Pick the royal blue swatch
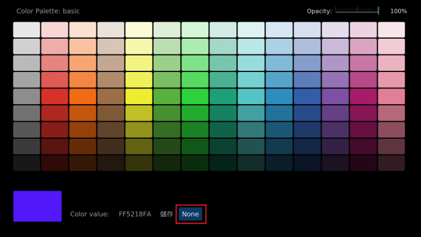 [307, 96]
